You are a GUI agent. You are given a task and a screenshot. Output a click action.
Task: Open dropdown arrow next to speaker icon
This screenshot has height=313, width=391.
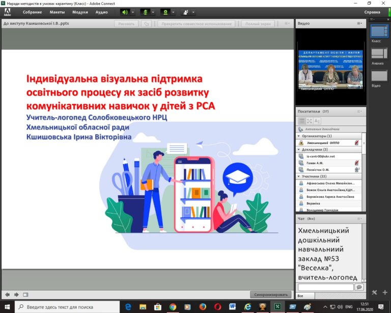[133, 12]
